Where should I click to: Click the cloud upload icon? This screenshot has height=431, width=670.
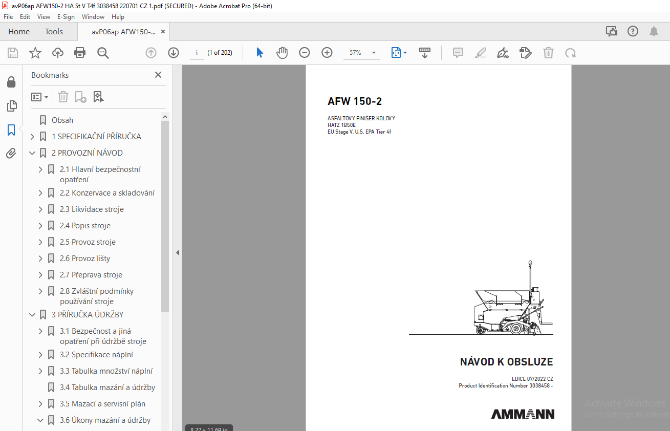58,53
